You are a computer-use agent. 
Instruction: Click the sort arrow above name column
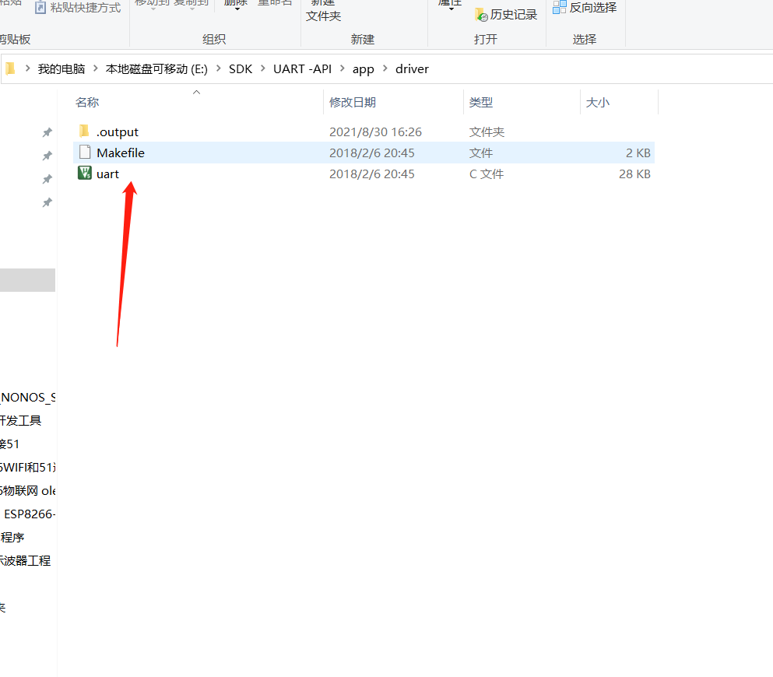[x=196, y=92]
